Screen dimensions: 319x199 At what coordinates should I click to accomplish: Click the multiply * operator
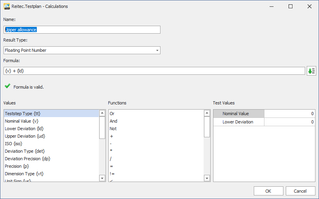[x=111, y=151]
